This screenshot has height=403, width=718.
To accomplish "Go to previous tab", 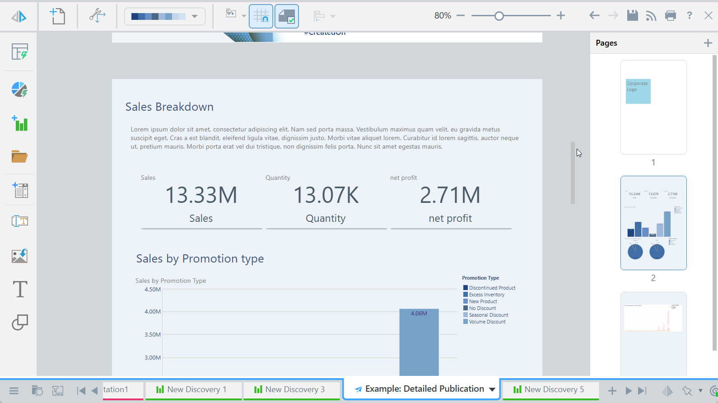I will click(94, 391).
